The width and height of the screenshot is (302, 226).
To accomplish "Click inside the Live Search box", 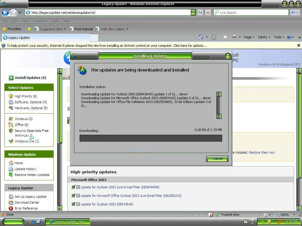I will [251, 13].
